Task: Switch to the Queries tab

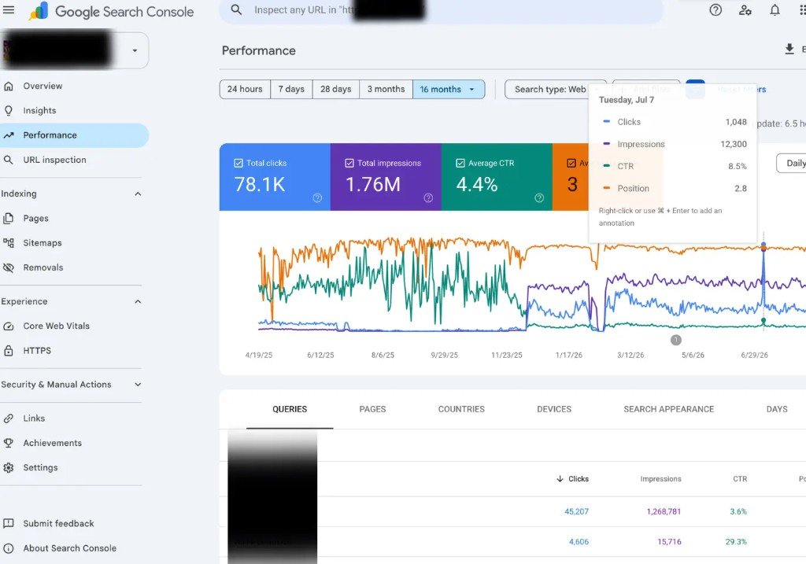Action: (x=290, y=409)
